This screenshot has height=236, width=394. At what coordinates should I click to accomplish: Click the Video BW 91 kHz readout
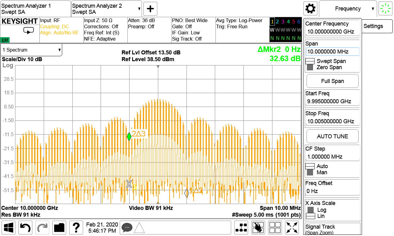tap(151, 208)
